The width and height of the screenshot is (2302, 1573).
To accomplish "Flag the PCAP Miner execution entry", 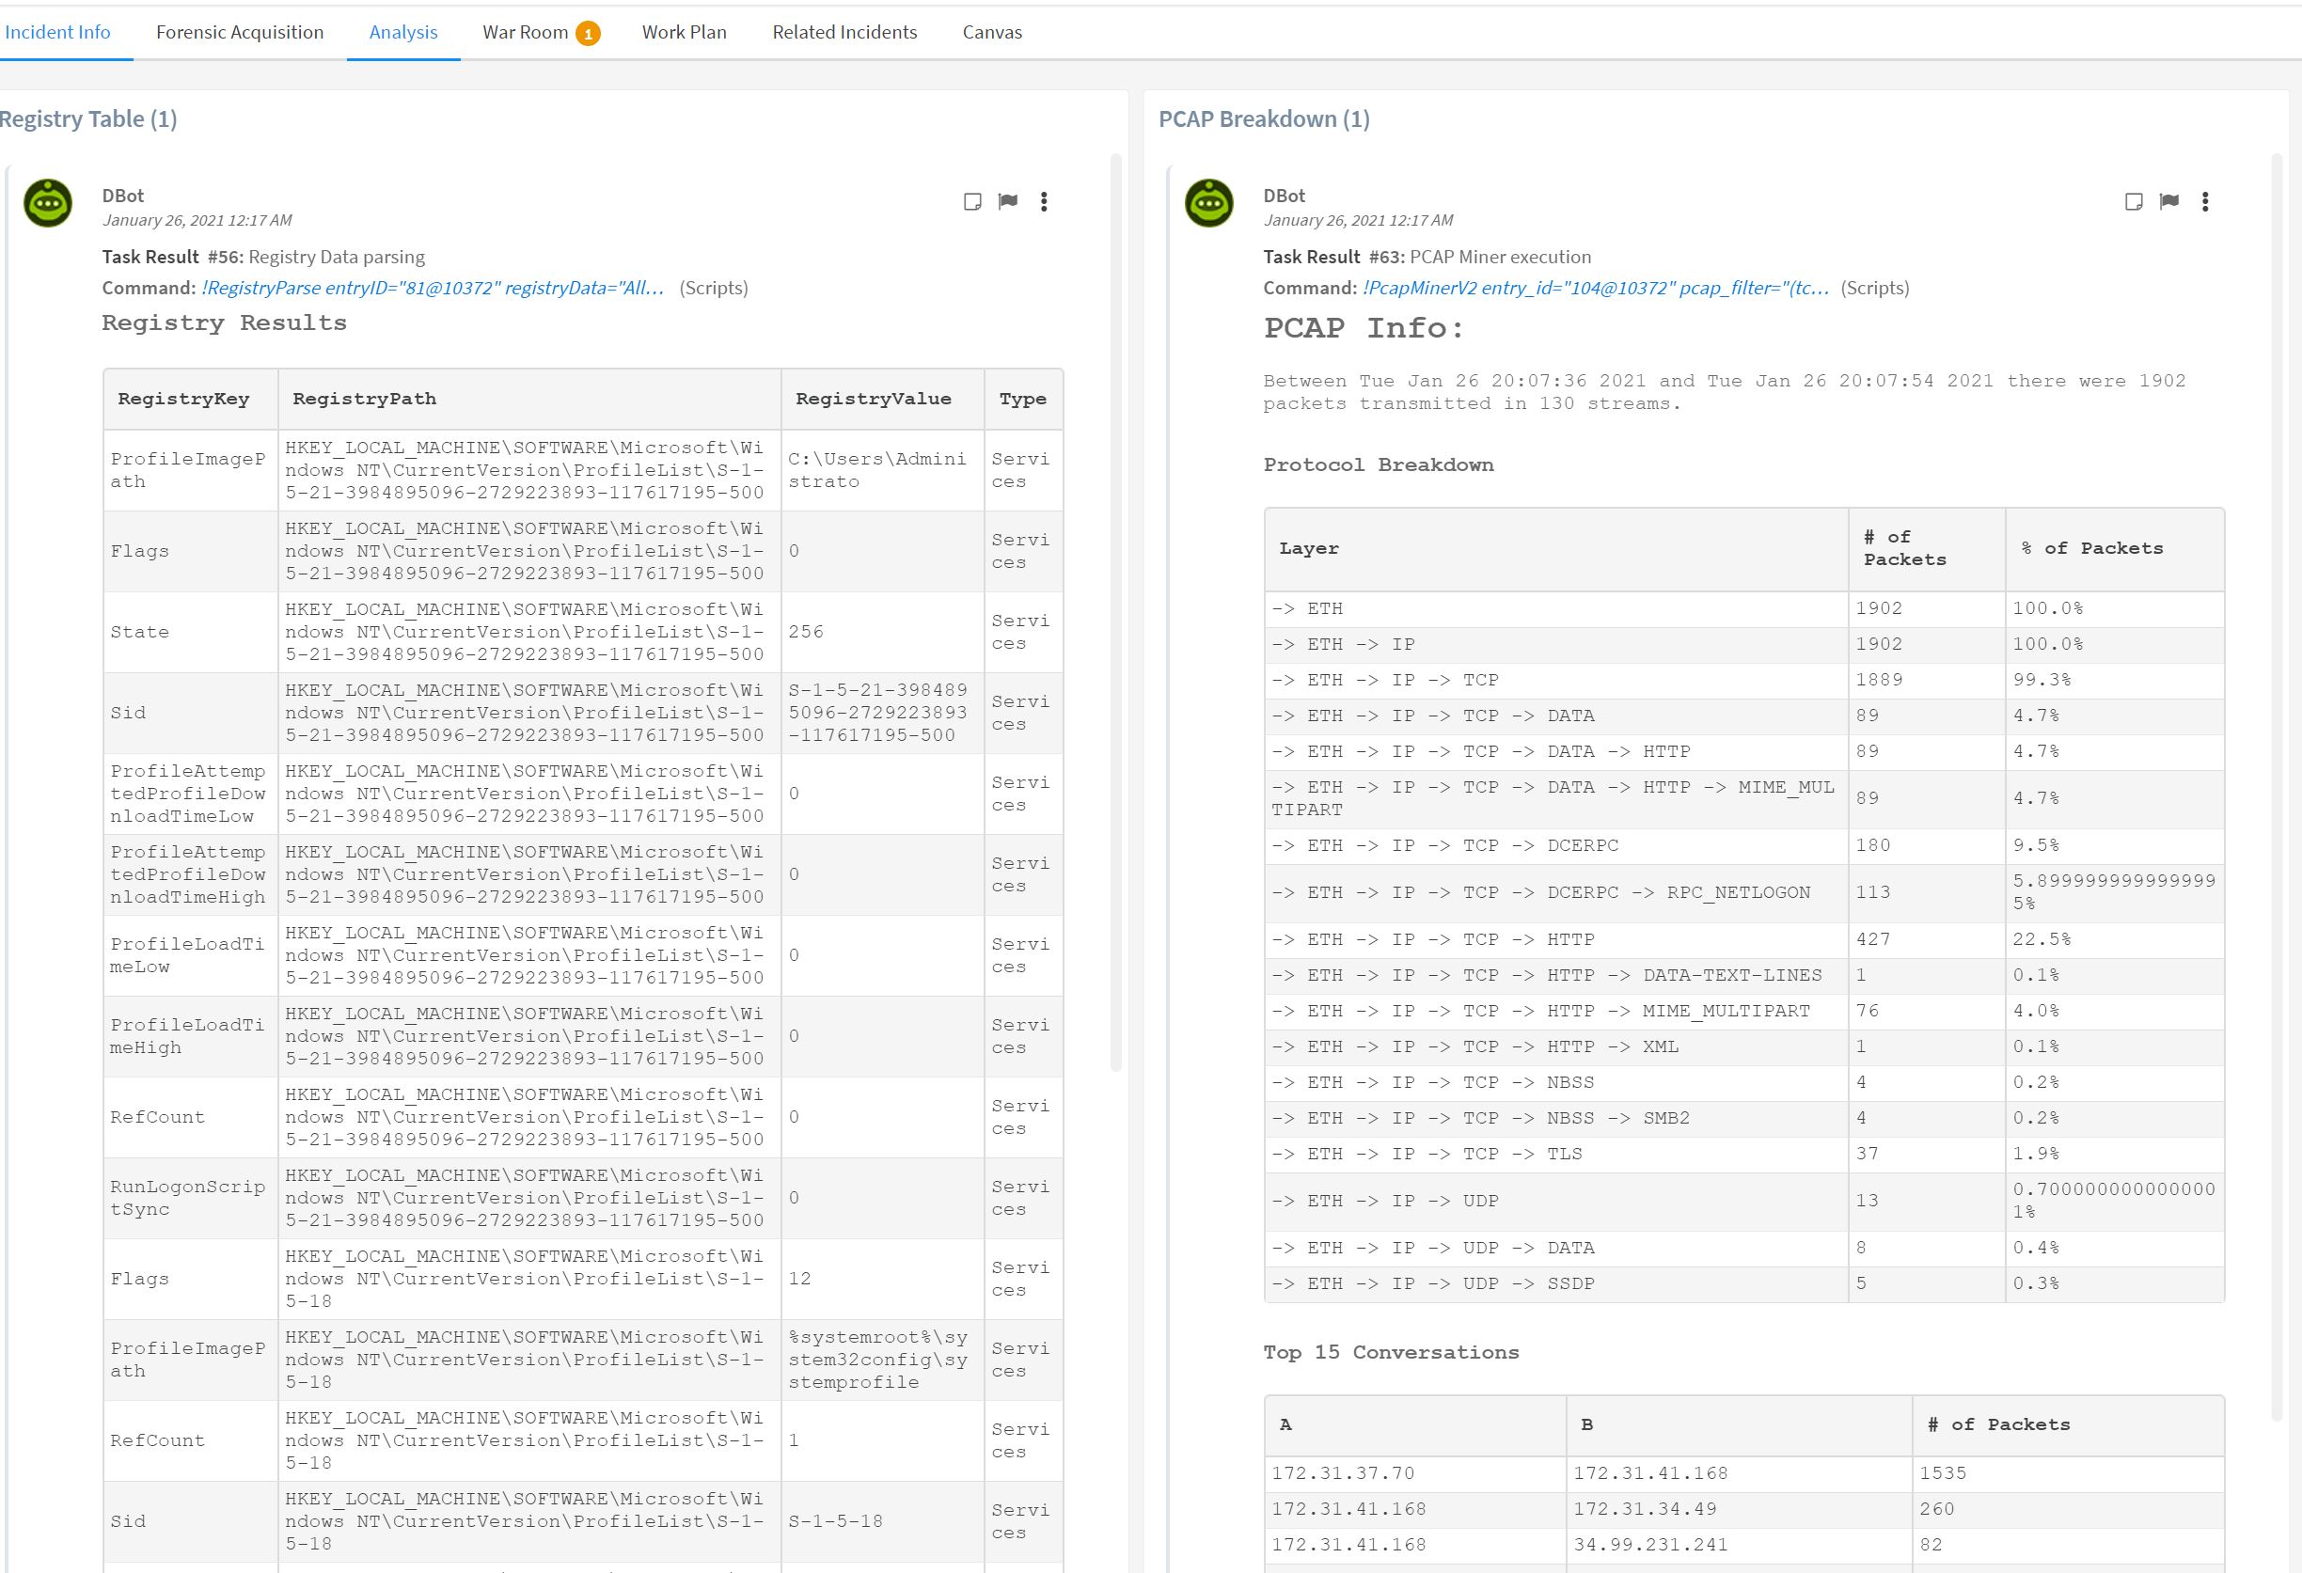I will (2168, 202).
